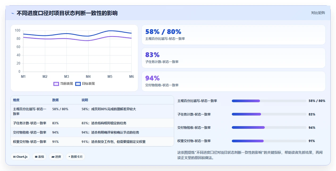Select the 94% 交付物验收 data card

[233, 81]
